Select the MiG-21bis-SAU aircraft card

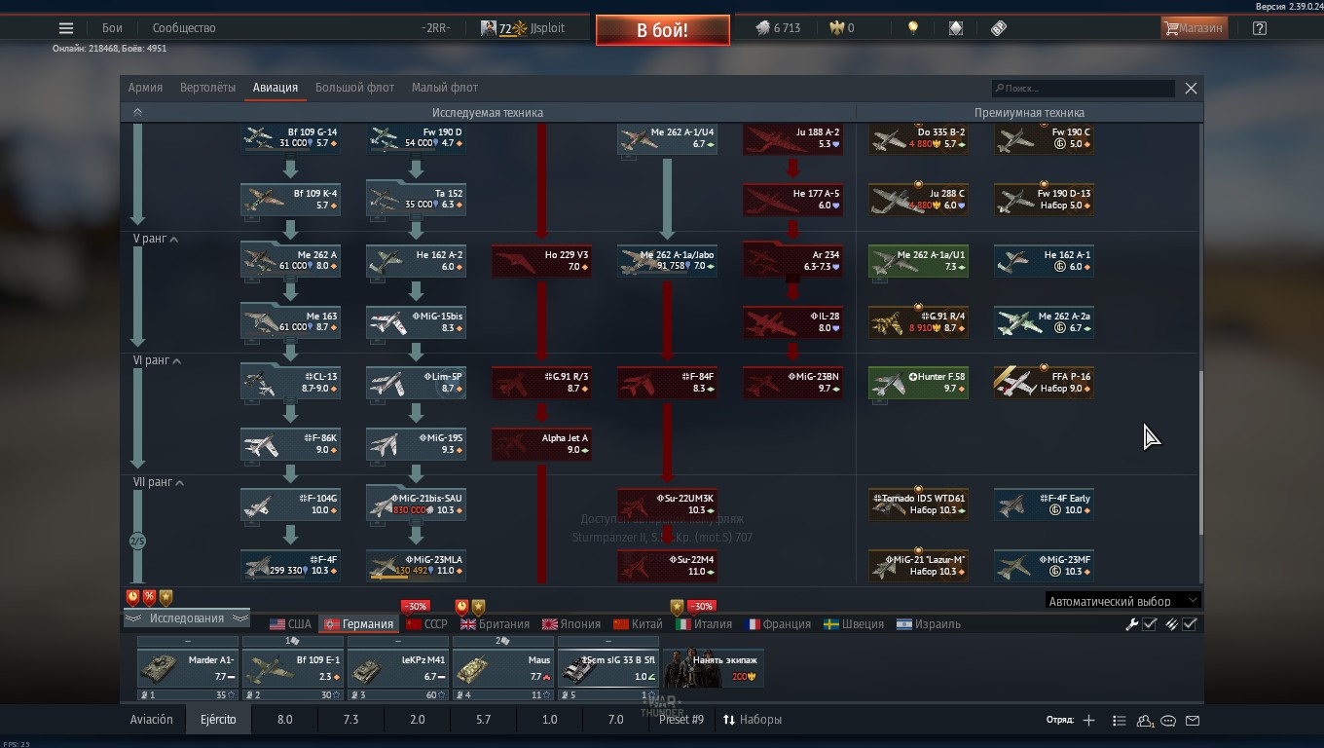(x=416, y=505)
